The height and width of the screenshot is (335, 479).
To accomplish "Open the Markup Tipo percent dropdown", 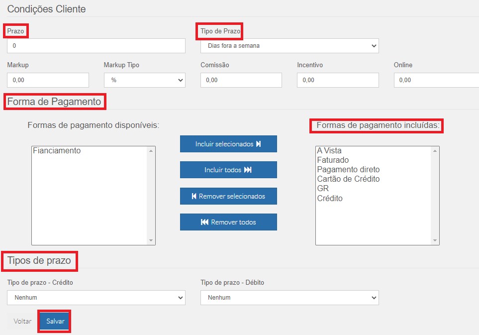I will pyautogui.click(x=144, y=80).
